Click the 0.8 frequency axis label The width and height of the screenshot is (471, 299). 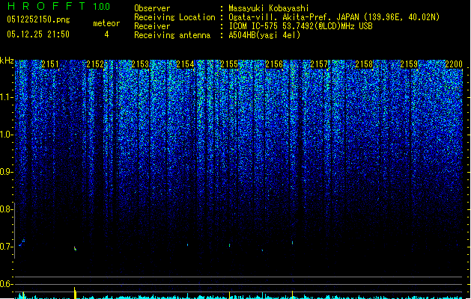5,209
